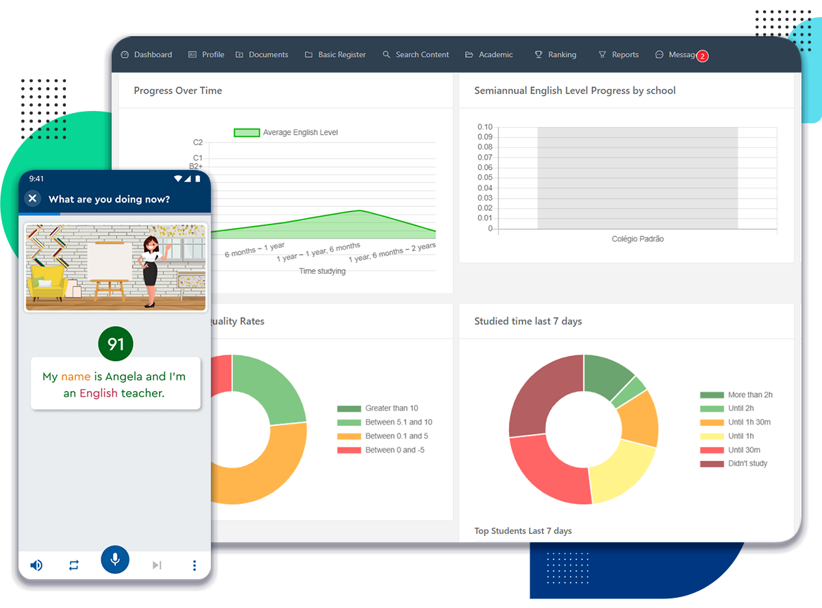Image resolution: width=822 pixels, height=608 pixels.
Task: Tap the speaker audio icon
Action: [36, 565]
